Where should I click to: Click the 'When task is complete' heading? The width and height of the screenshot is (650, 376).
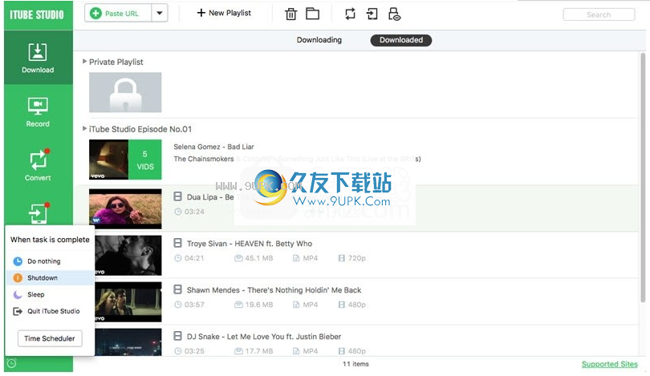point(50,240)
